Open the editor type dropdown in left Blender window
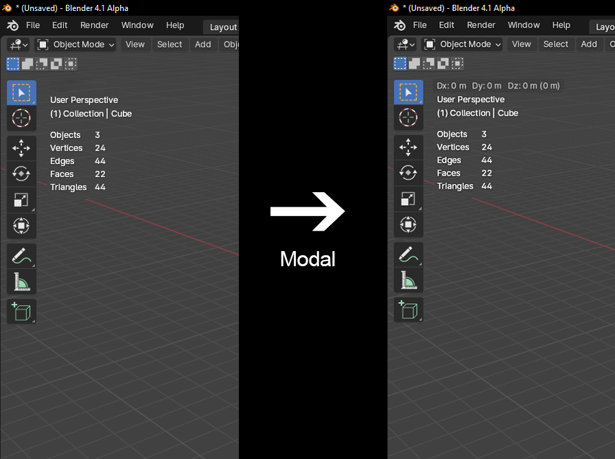This screenshot has height=459, width=615. [x=19, y=45]
